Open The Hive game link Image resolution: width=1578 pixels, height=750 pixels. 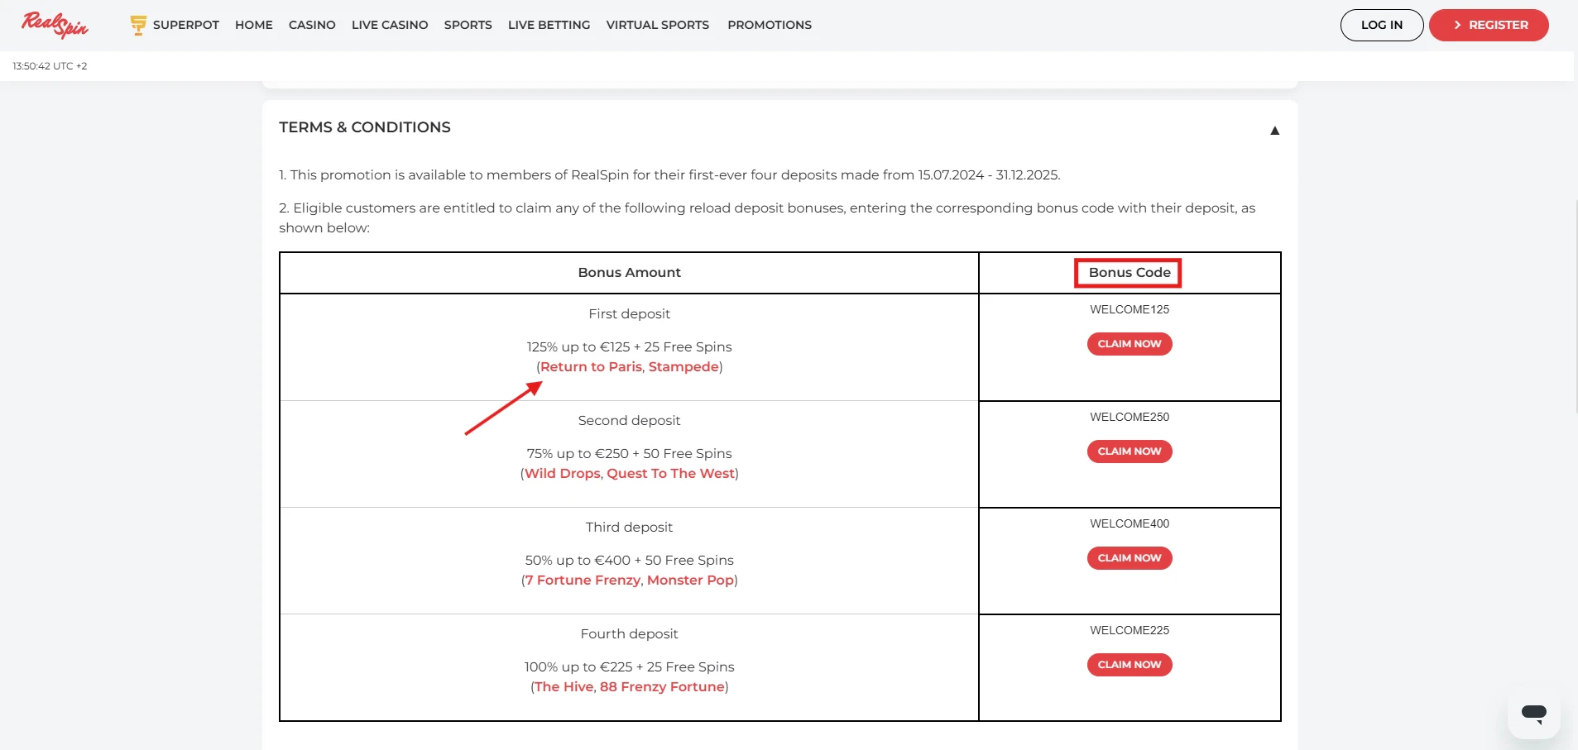click(x=564, y=686)
